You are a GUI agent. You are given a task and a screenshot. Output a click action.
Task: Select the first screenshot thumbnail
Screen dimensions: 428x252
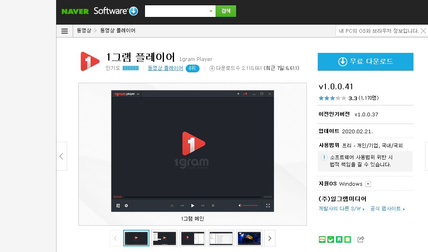[136, 238]
